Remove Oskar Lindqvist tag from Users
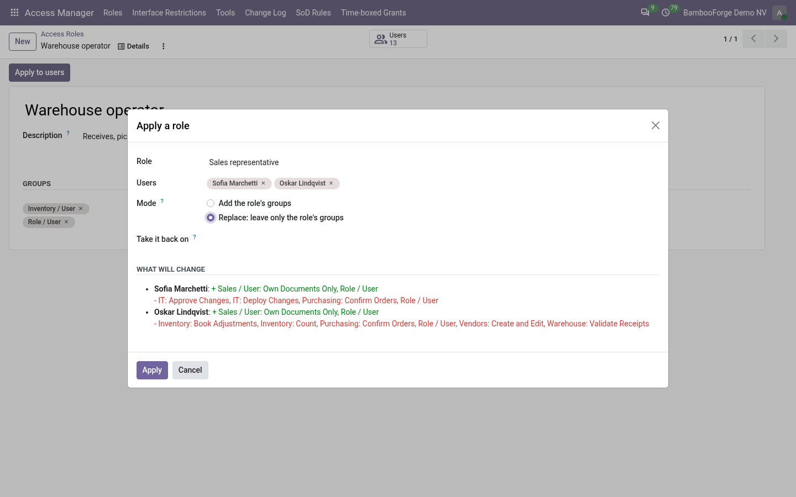Image resolution: width=796 pixels, height=497 pixels. (331, 183)
